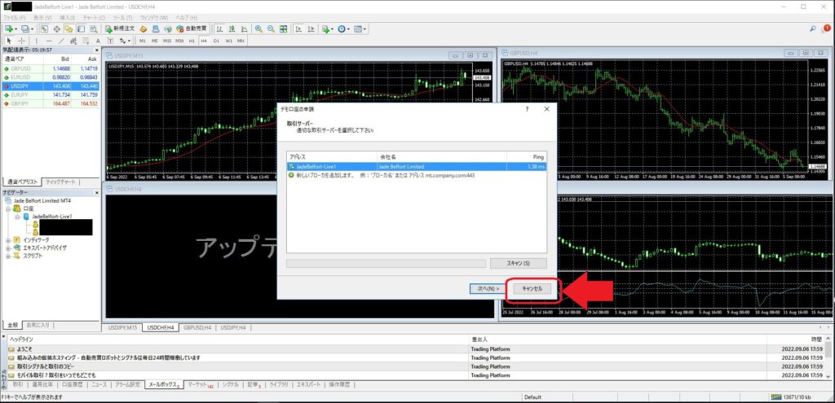Select JadeBelfort-Live1 server row in dialog
The height and width of the screenshot is (403, 835).
417,166
